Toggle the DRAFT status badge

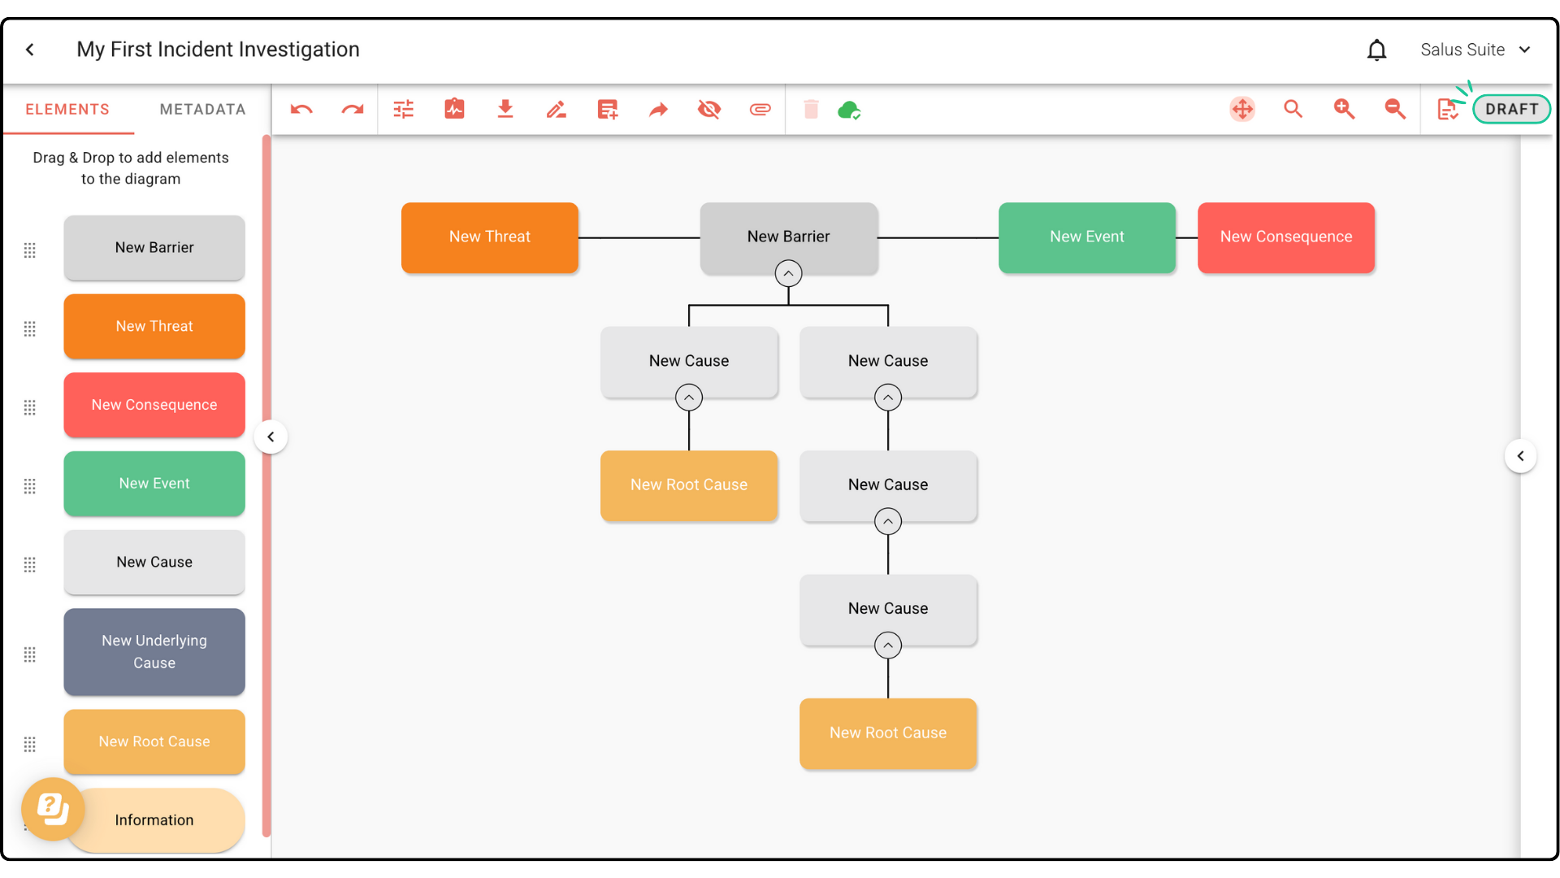tap(1511, 109)
